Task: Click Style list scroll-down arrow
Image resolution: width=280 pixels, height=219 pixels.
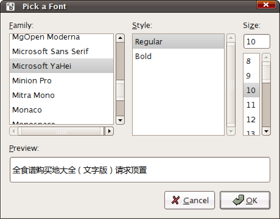Action: (231, 131)
